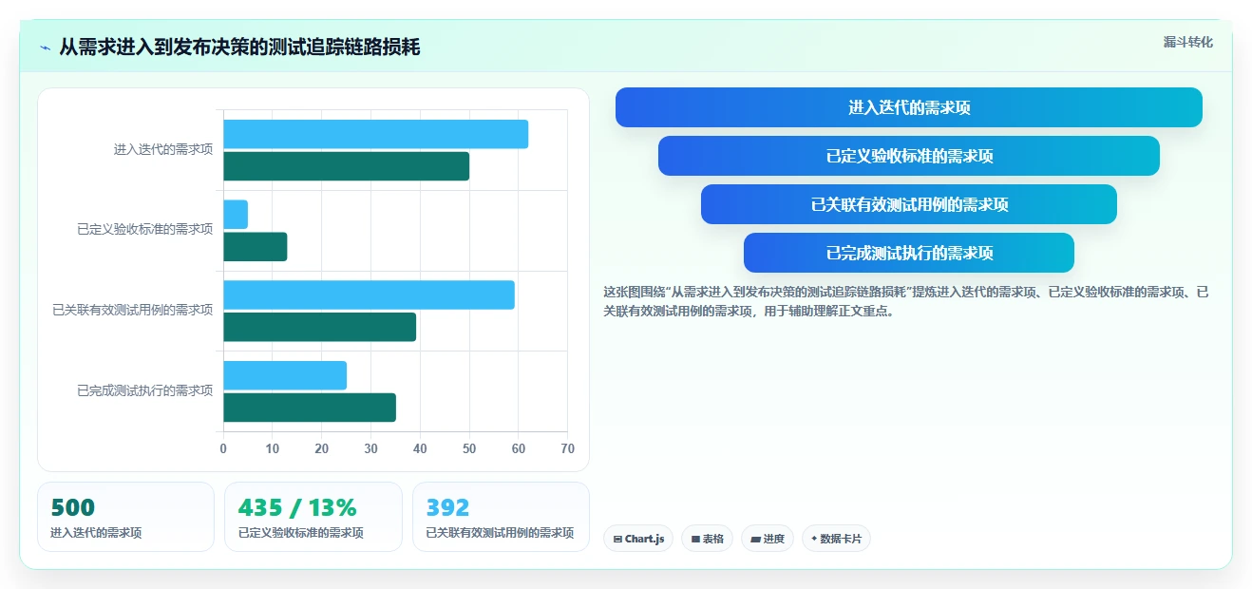Screen dimensions: 1252x589
Task: Click the 392 stat card value
Action: coord(447,508)
